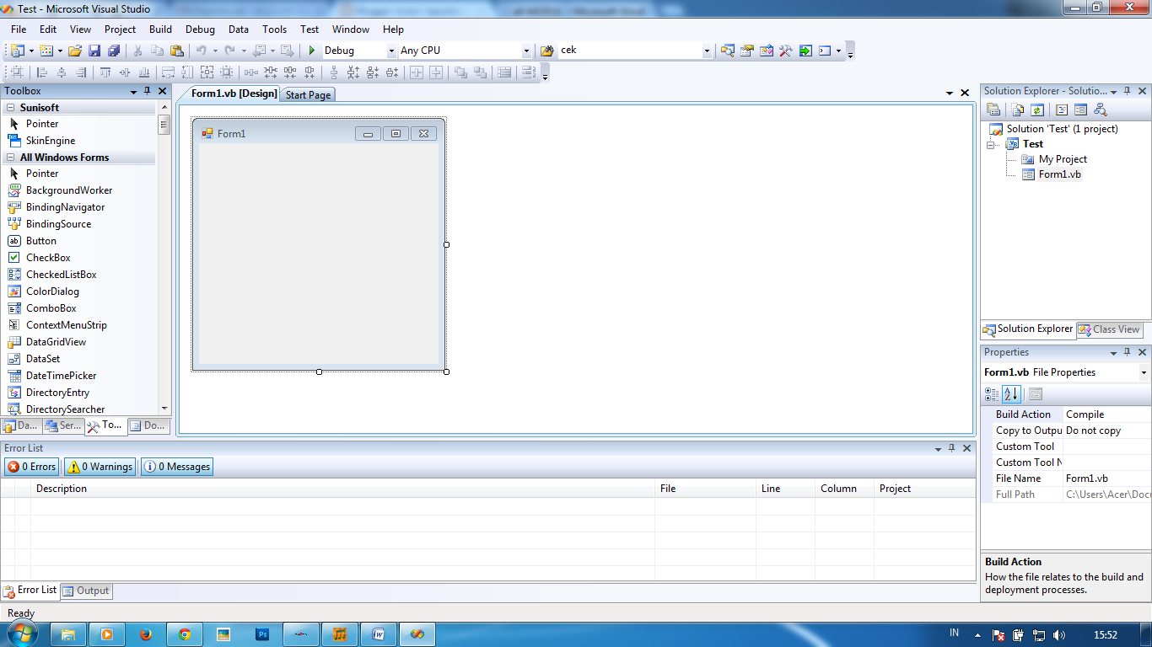Image resolution: width=1152 pixels, height=647 pixels.
Task: Click the Find in Files binoculars-folder icon
Action: point(546,51)
